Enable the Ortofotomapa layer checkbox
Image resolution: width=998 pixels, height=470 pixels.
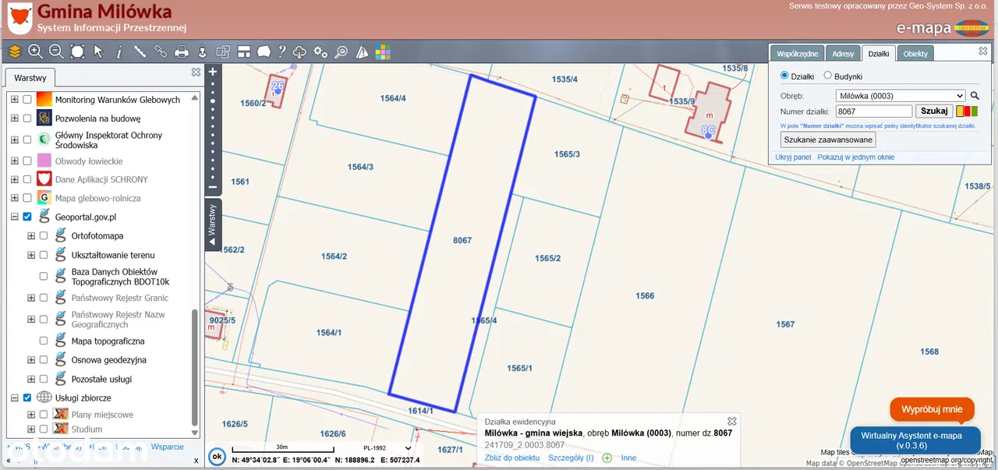[44, 235]
